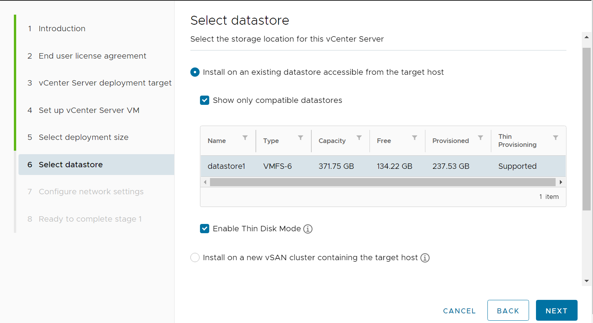Click the 1 item count text

[x=549, y=197]
